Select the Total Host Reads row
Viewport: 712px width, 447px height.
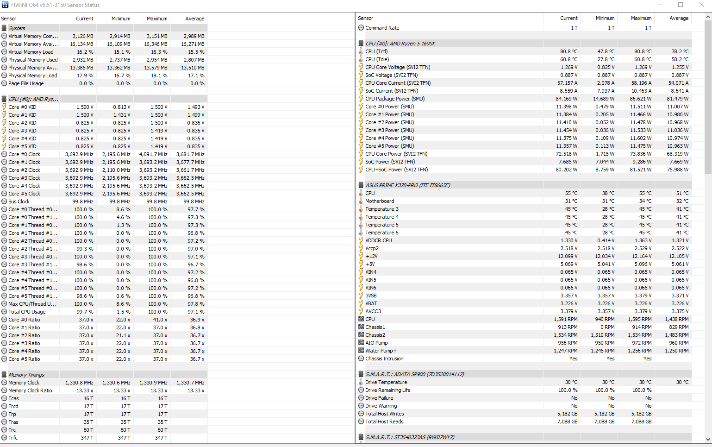(x=524, y=422)
